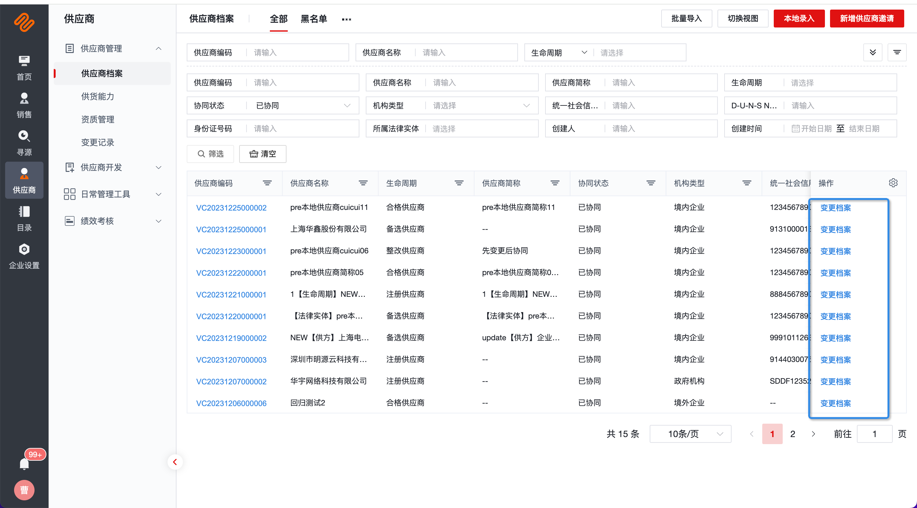The width and height of the screenshot is (917, 508).
Task: Open the filter settings icon at top right
Action: point(897,53)
